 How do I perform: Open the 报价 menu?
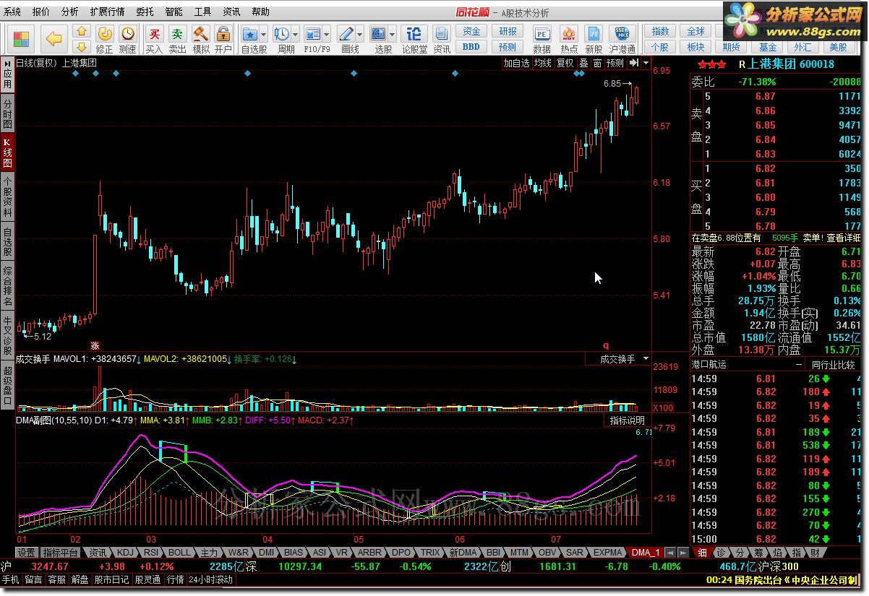coord(41,12)
